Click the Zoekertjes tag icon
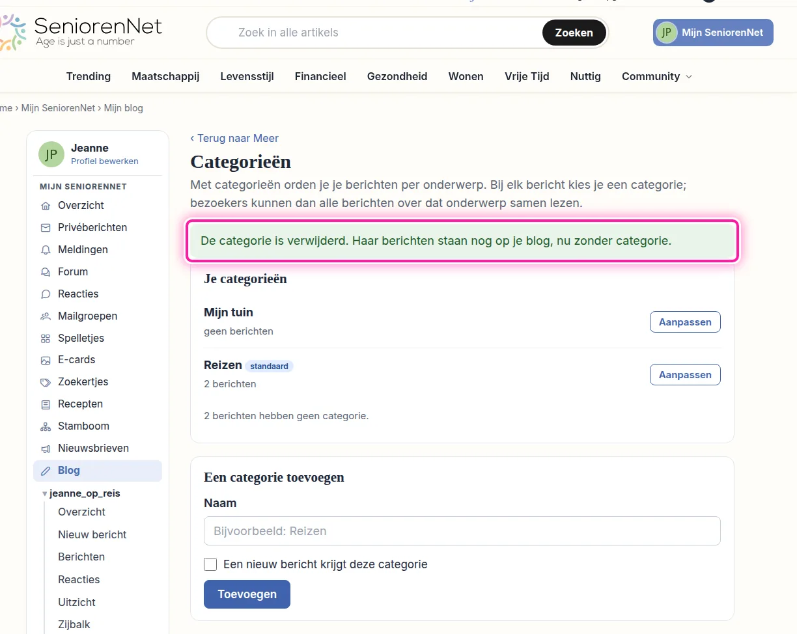The height and width of the screenshot is (634, 797). point(46,382)
